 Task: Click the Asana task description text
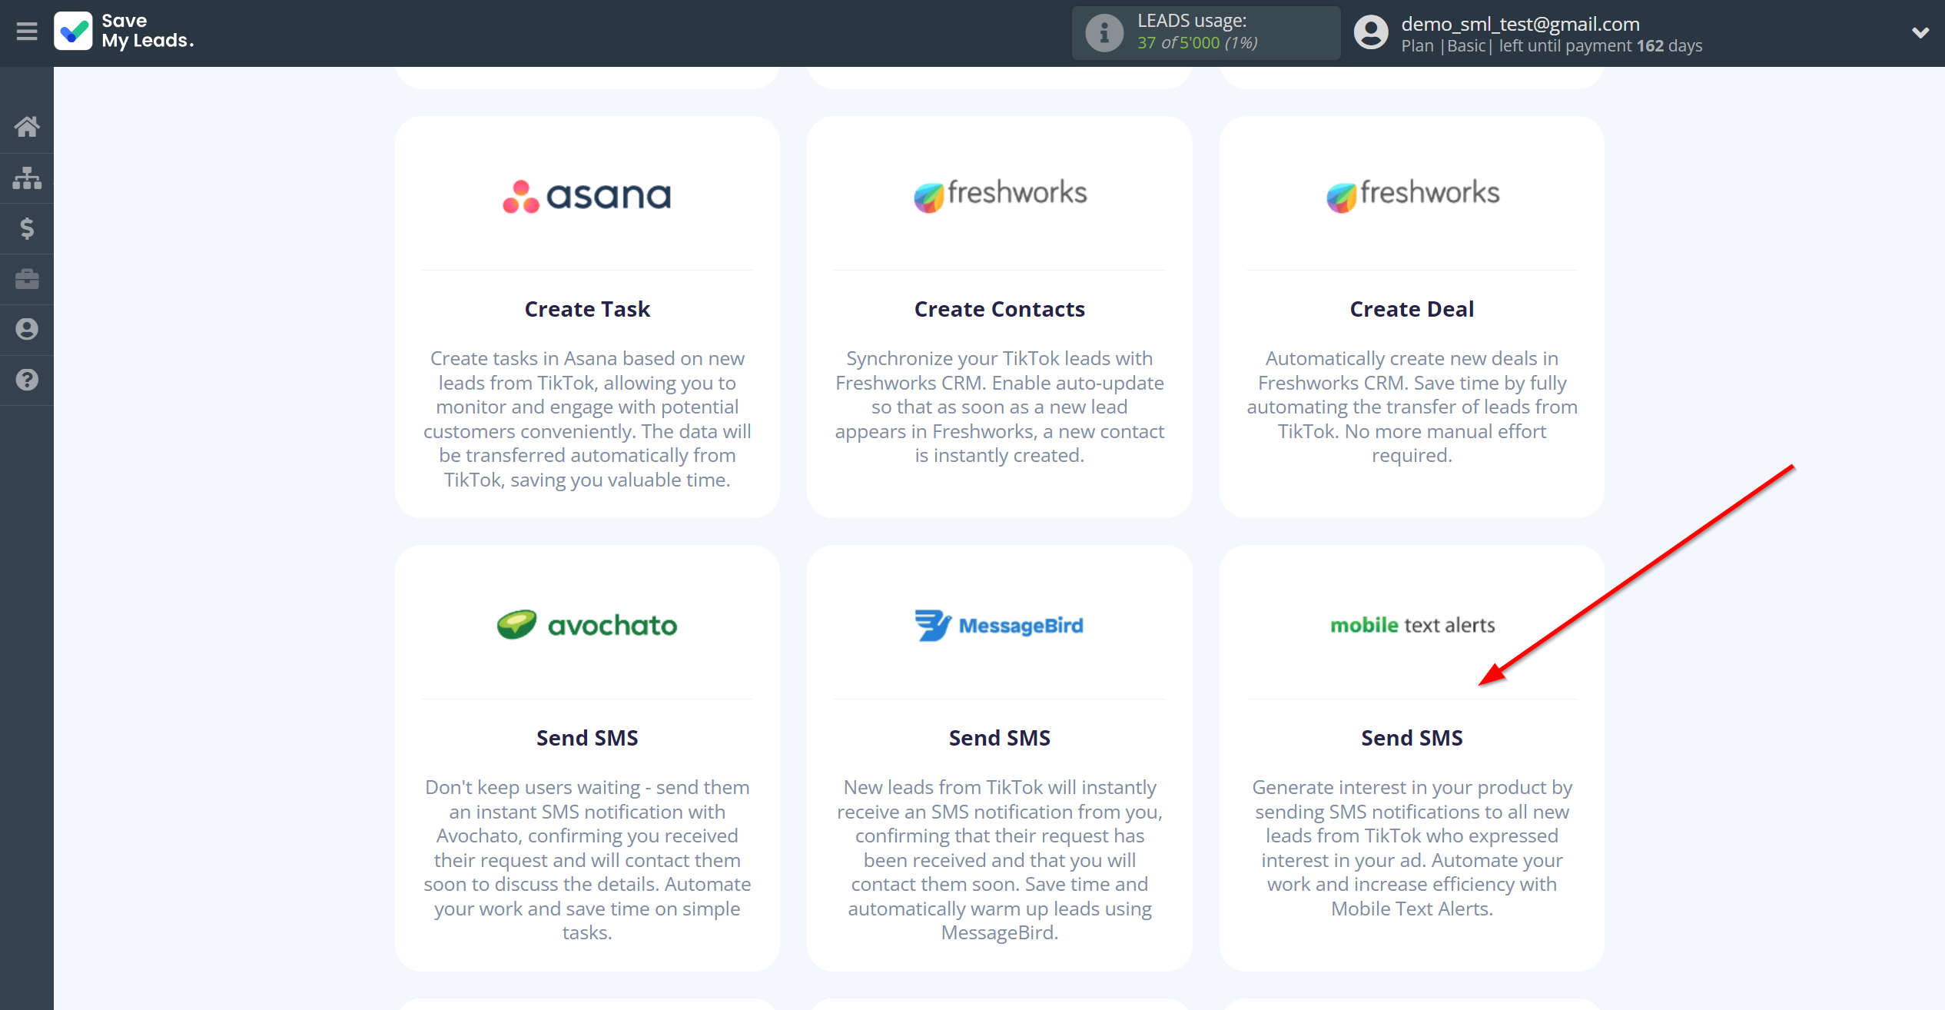coord(587,419)
